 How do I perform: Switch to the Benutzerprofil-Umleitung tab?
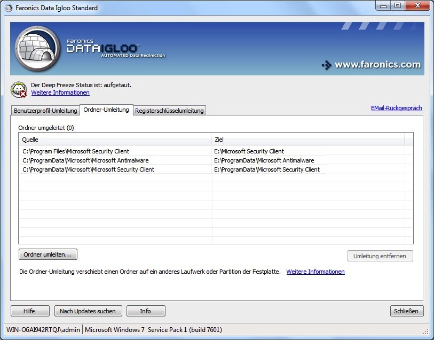pyautogui.click(x=45, y=111)
